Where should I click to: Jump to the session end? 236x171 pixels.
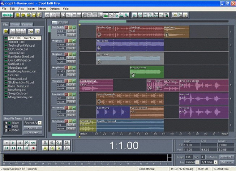[26, 148]
